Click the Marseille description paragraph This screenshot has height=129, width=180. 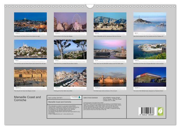pos(102,106)
